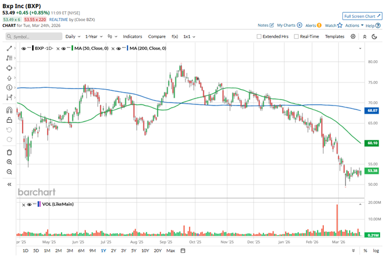
Task: Toggle log scale
Action: [x=376, y=251]
